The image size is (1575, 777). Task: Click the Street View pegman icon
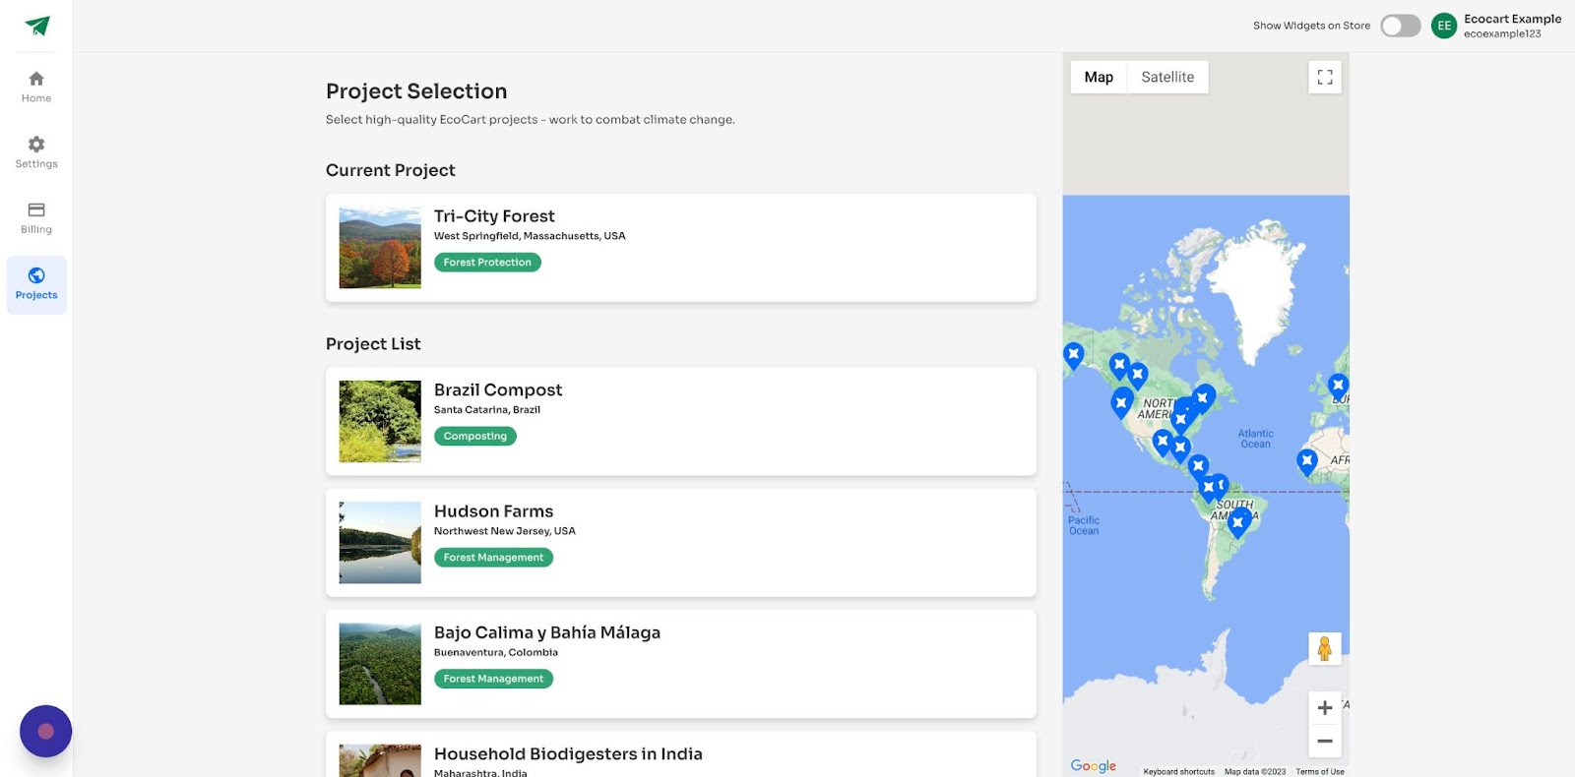[x=1325, y=649]
